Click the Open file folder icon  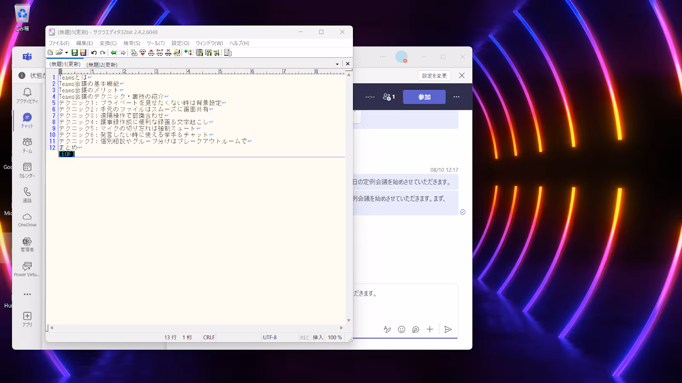(59, 53)
